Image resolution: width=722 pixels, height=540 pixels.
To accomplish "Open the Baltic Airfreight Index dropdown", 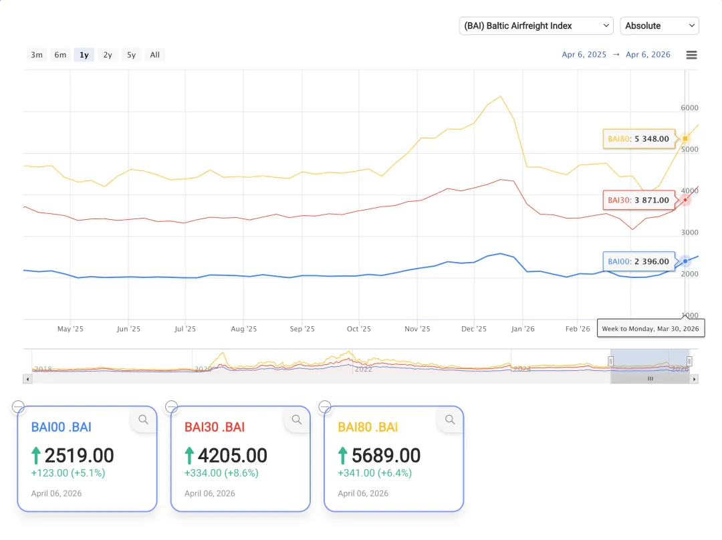I will (536, 25).
